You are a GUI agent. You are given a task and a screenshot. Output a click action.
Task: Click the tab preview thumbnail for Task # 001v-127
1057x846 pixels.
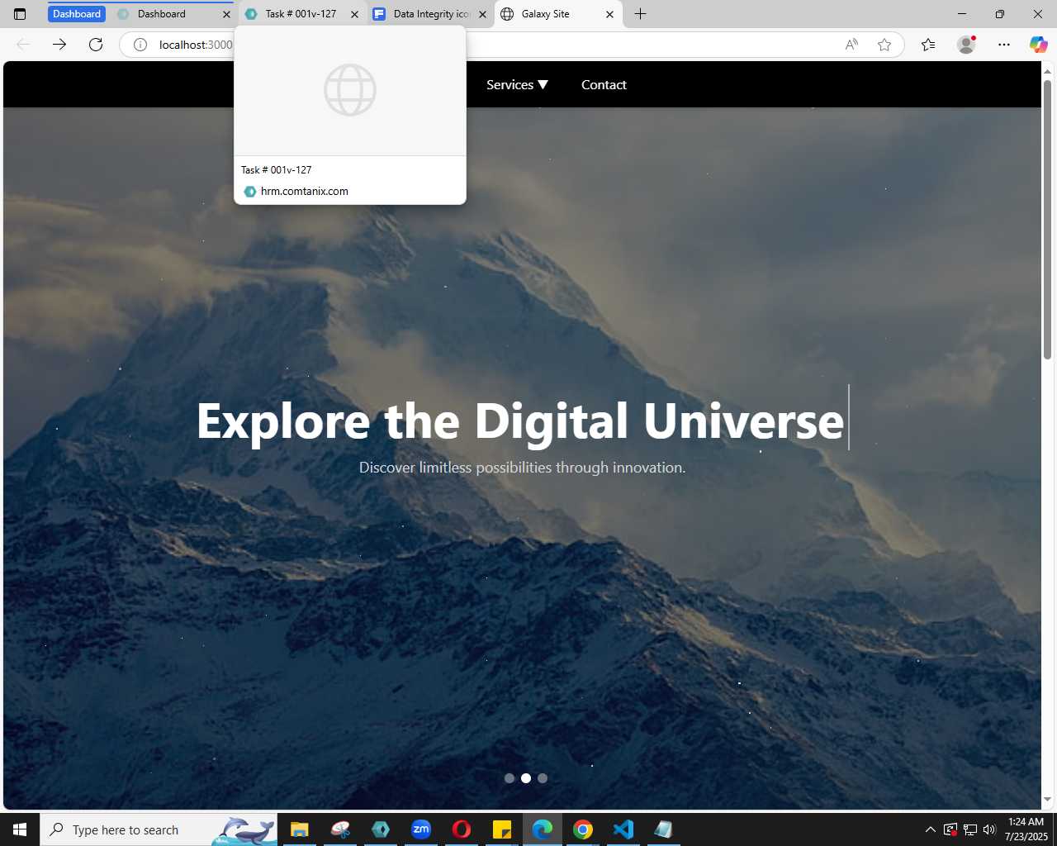pyautogui.click(x=350, y=91)
